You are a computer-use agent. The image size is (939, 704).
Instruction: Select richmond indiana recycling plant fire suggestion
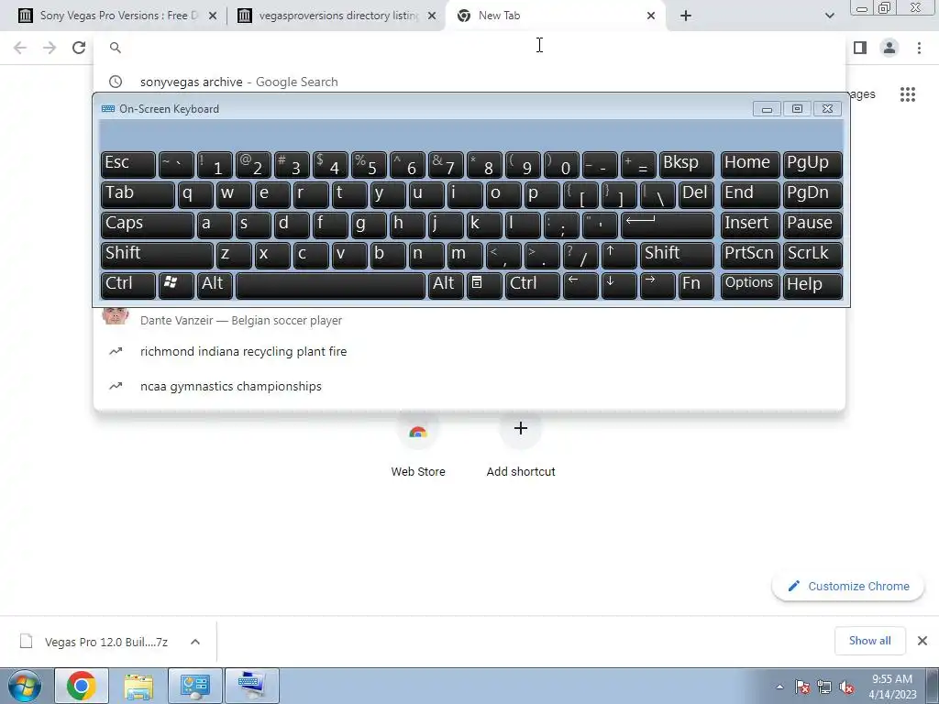[x=469, y=351]
